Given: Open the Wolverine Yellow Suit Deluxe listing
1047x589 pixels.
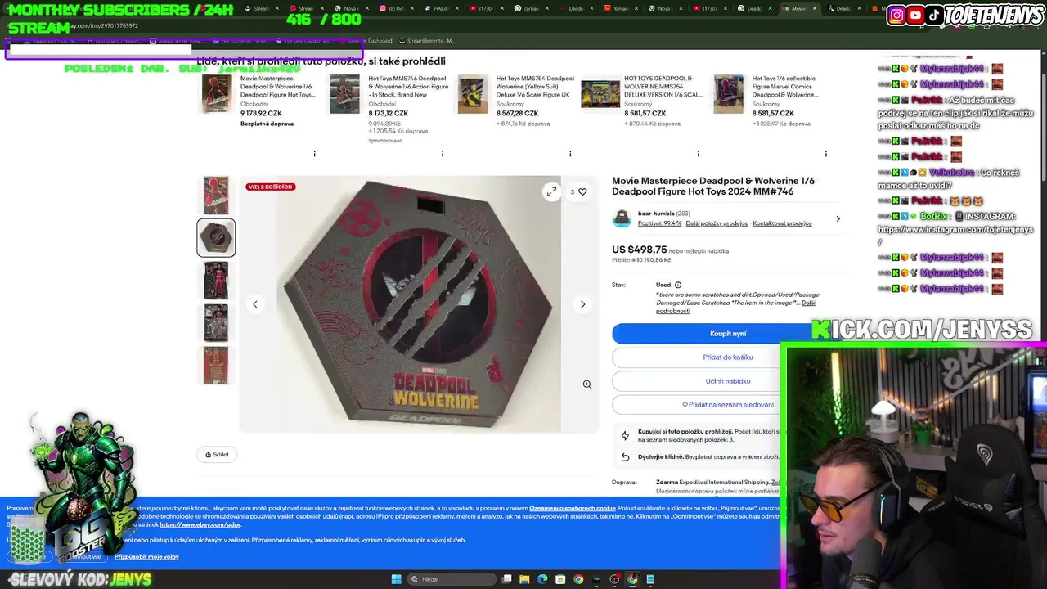Looking at the screenshot, I should pos(536,87).
